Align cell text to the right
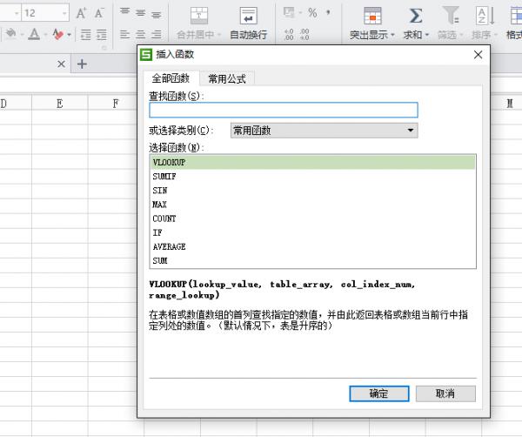 [x=156, y=34]
